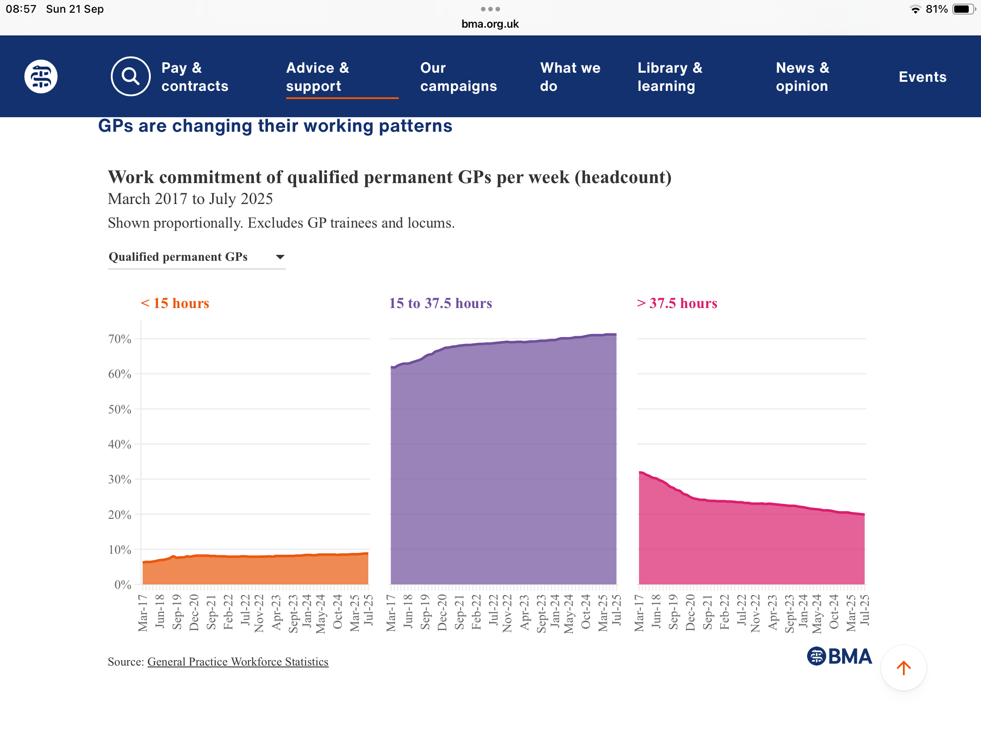Tap the bma.org.uk address bar
Image resolution: width=981 pixels, height=736 pixels.
pyautogui.click(x=490, y=24)
